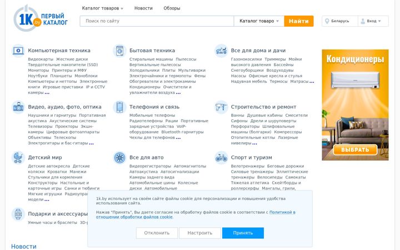The width and height of the screenshot is (400, 250).
Task: Open the search scope Каталог товаро dropdown
Action: (259, 21)
